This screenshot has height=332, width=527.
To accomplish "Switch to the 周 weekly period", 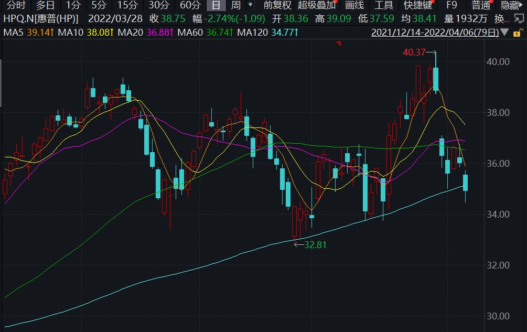I will [236, 6].
